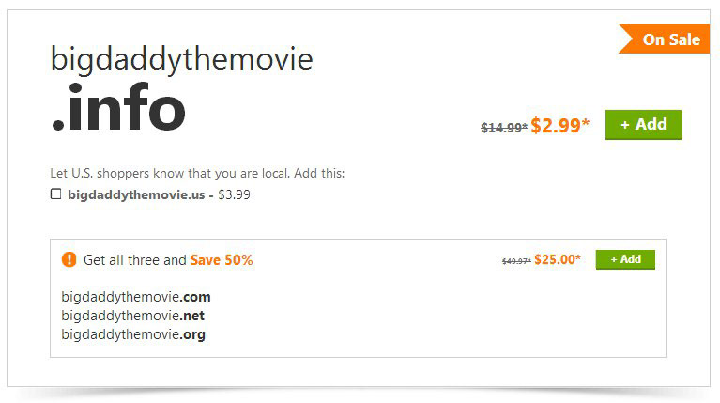Add the .info domain to cart
The height and width of the screenshot is (403, 720).
coord(643,125)
